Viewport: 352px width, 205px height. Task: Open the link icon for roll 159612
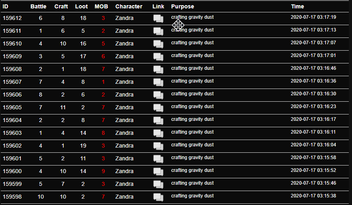pos(158,19)
